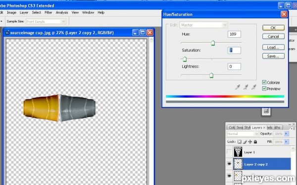Select the plain eyedropper in Hue/Saturation

click(x=237, y=87)
